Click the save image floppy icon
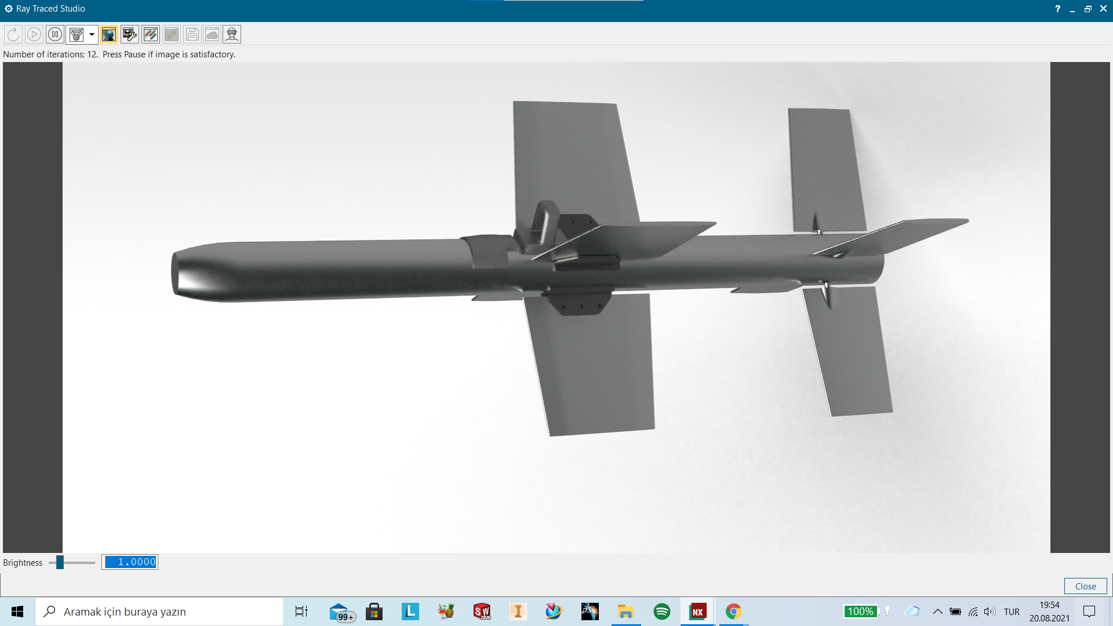 [x=192, y=35]
